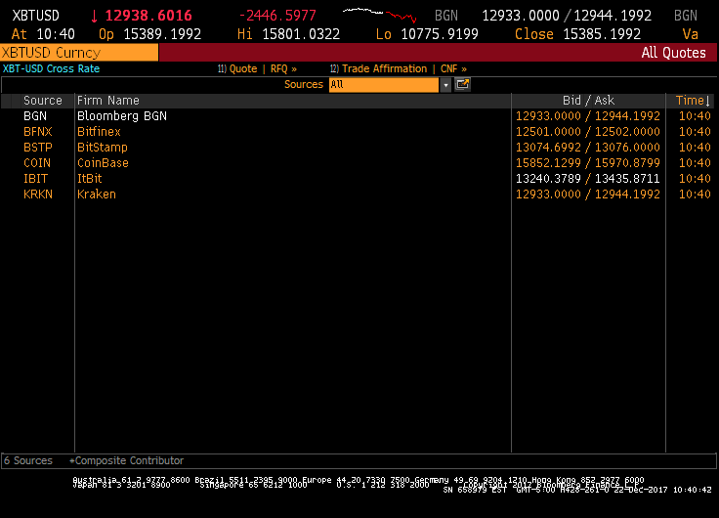Open the CNF » link
The width and height of the screenshot is (719, 518).
point(453,68)
